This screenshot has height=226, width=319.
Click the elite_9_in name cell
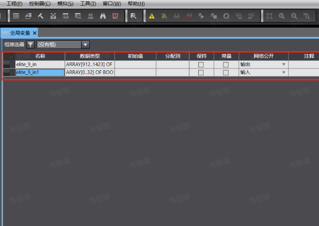40,65
